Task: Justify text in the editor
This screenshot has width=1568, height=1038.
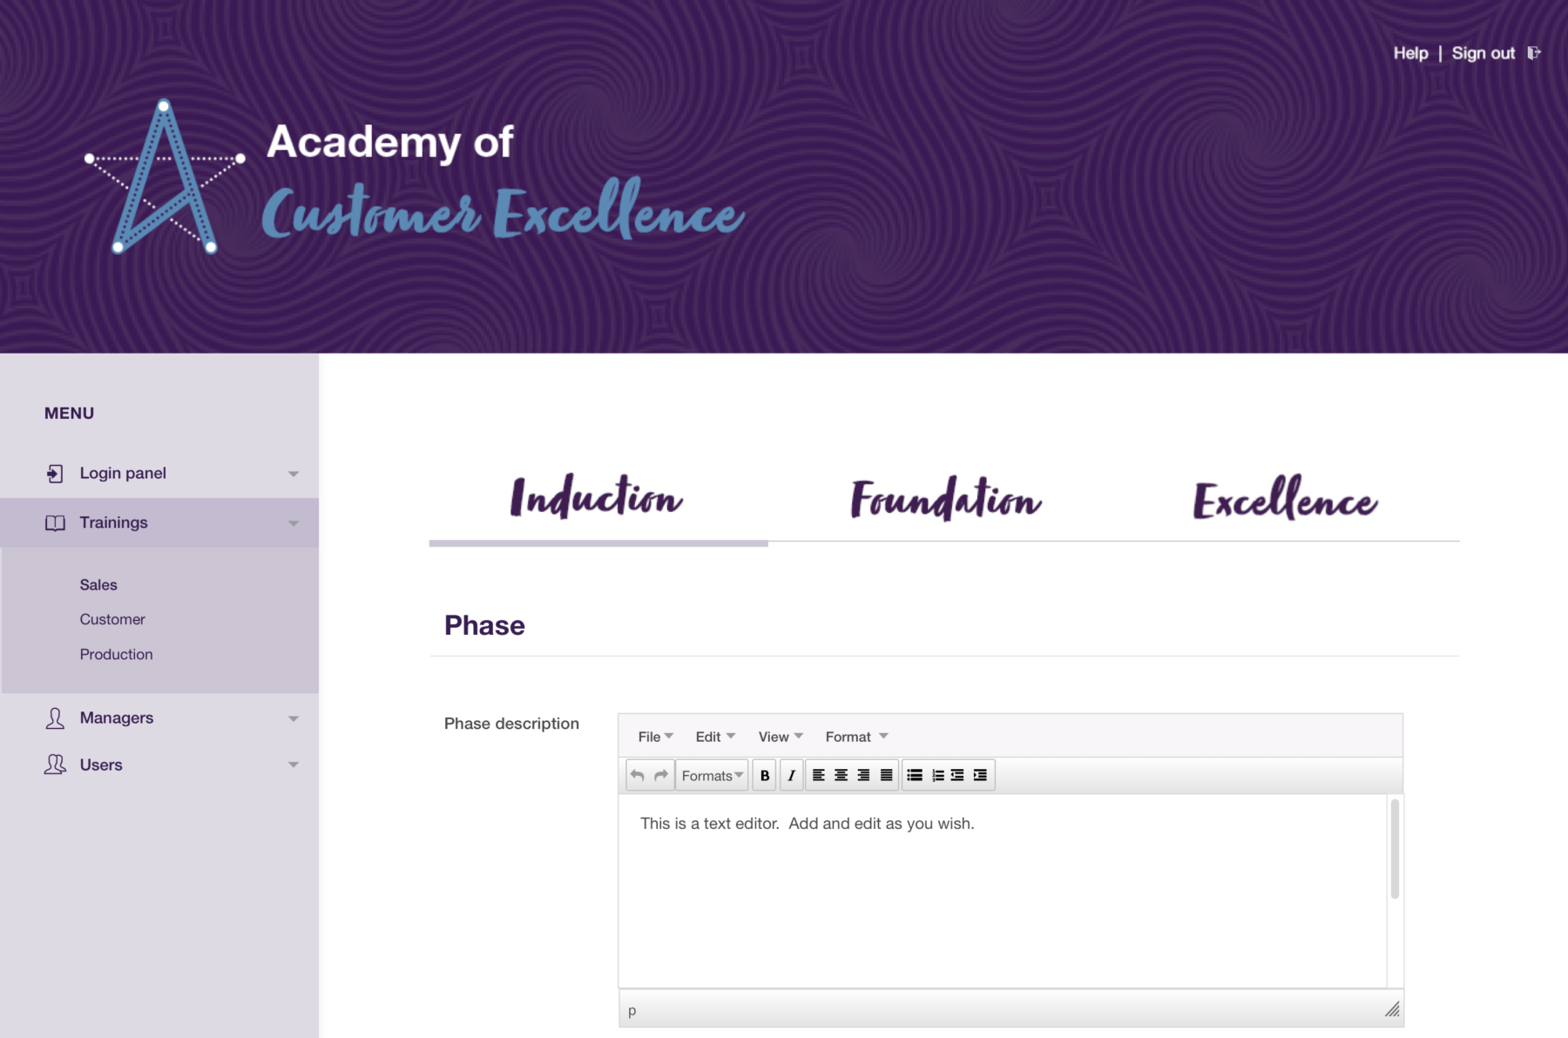Action: click(x=886, y=775)
